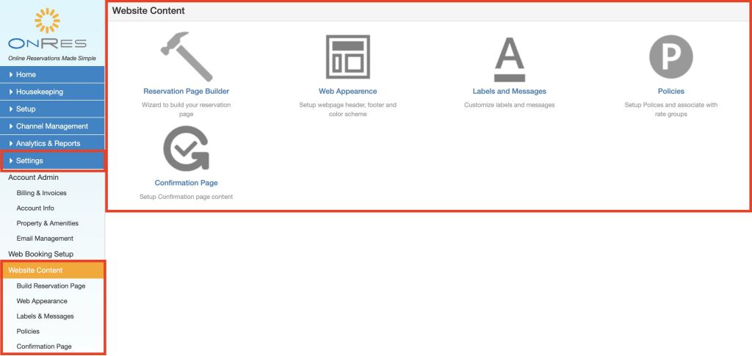The image size is (752, 356).
Task: Open the Setup menu
Action: 52,109
